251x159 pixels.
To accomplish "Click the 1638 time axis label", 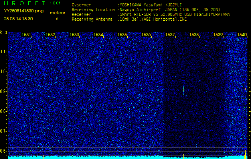I will tap(194, 35).
